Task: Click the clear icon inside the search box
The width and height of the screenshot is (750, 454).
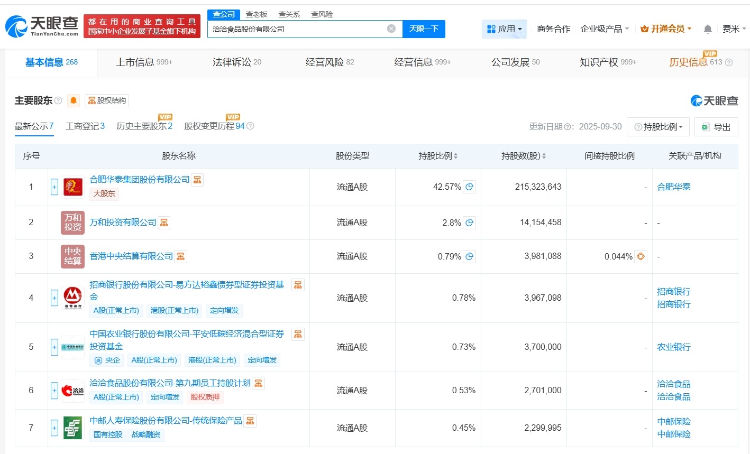Action: point(391,29)
